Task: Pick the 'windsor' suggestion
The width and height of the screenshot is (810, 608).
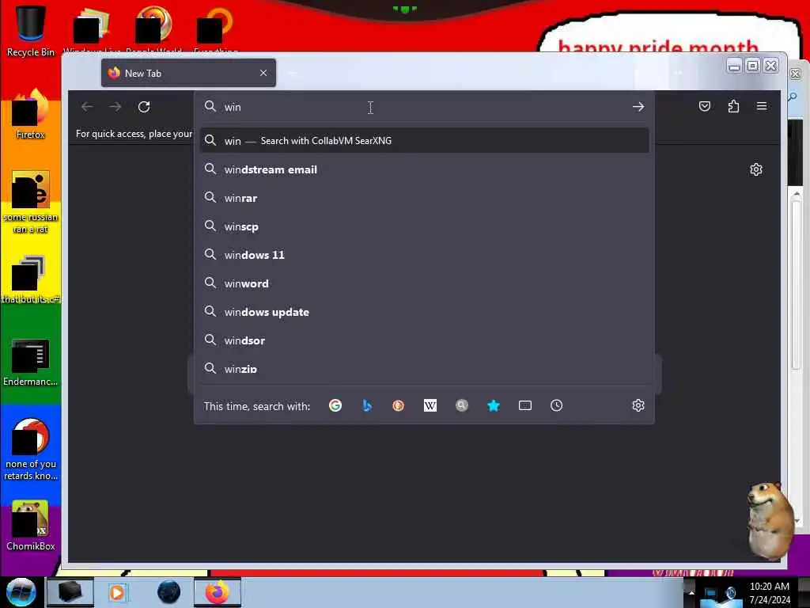Action: (x=424, y=340)
